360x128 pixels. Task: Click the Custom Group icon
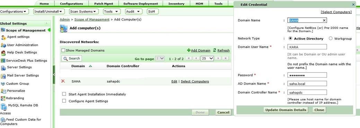(x=3, y=83)
